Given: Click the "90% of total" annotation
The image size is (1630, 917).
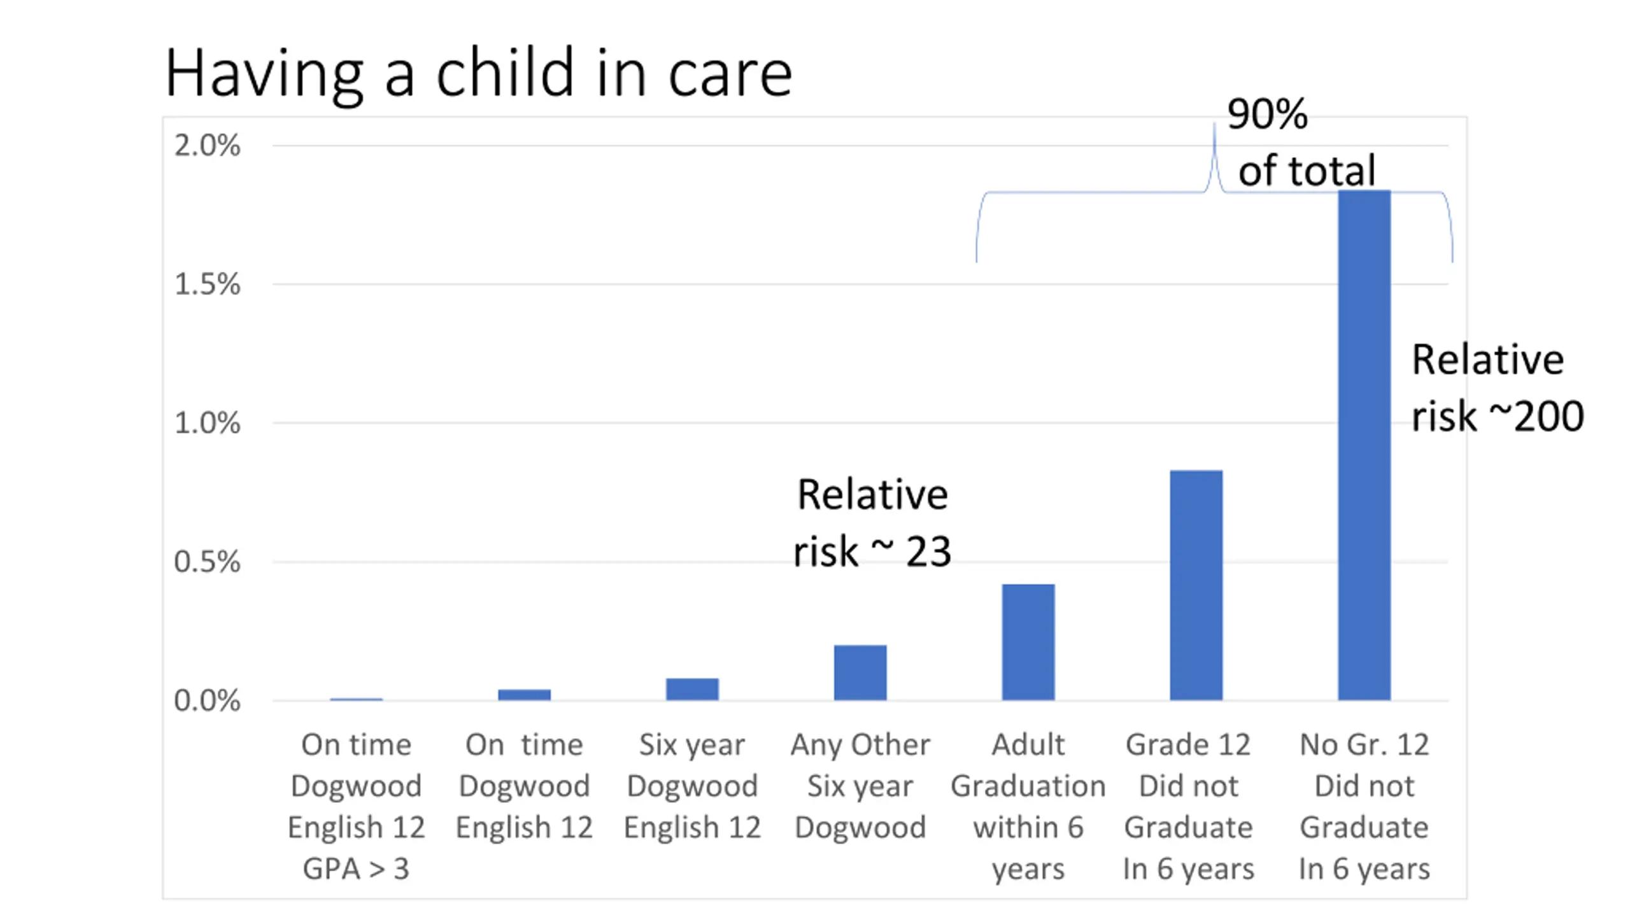Looking at the screenshot, I should [x=1299, y=143].
